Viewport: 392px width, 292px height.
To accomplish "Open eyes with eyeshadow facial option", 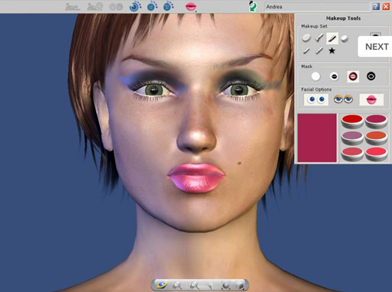I will point(343,99).
